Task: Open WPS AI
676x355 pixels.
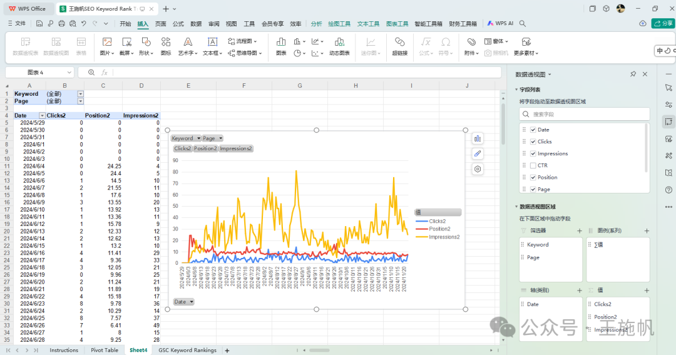Action: [x=501, y=23]
